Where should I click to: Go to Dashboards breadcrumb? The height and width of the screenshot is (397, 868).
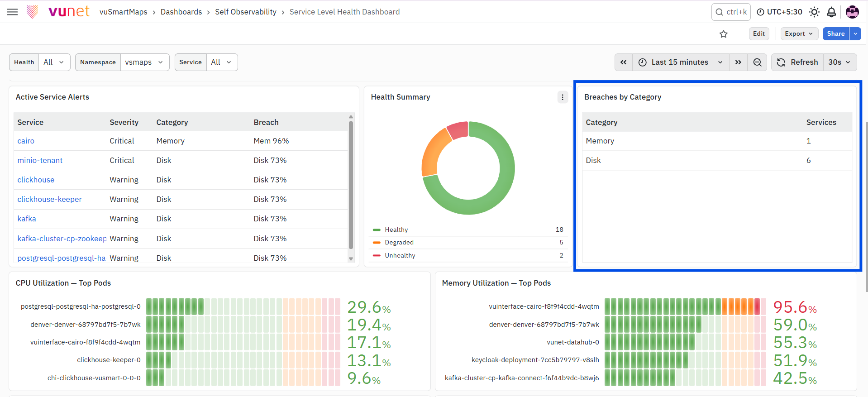[181, 12]
